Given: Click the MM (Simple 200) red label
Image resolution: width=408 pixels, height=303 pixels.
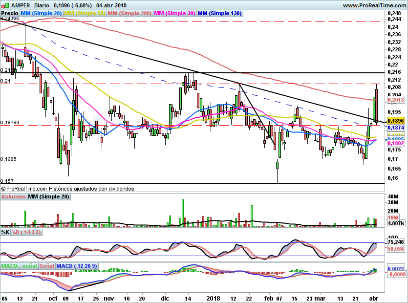Looking at the screenshot, I should point(129,13).
